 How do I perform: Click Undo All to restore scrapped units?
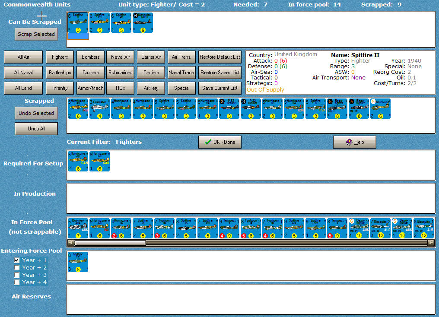pyautogui.click(x=36, y=128)
